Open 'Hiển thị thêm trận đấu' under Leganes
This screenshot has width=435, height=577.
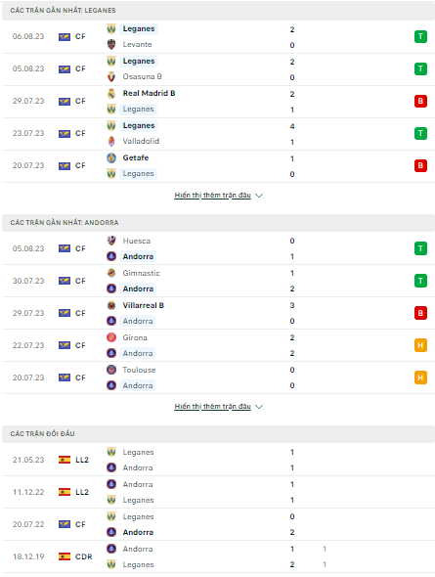(x=212, y=195)
